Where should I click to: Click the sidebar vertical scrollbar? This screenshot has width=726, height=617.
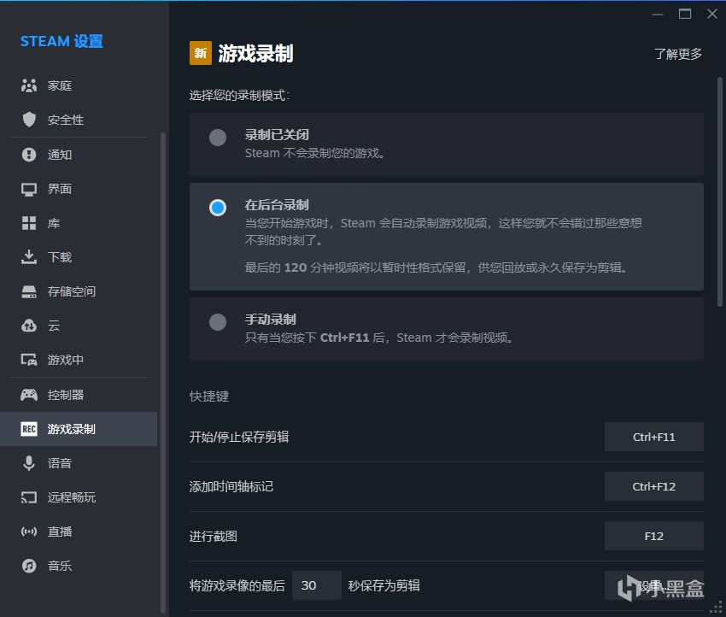coord(162,373)
